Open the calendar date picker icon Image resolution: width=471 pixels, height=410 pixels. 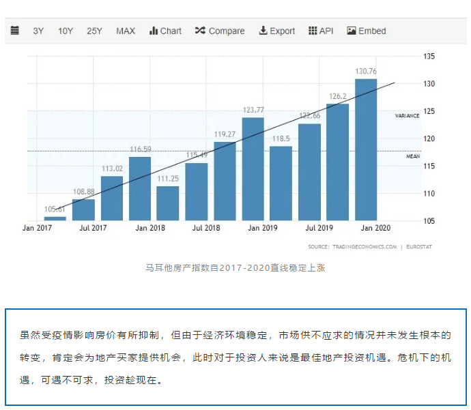coord(15,31)
